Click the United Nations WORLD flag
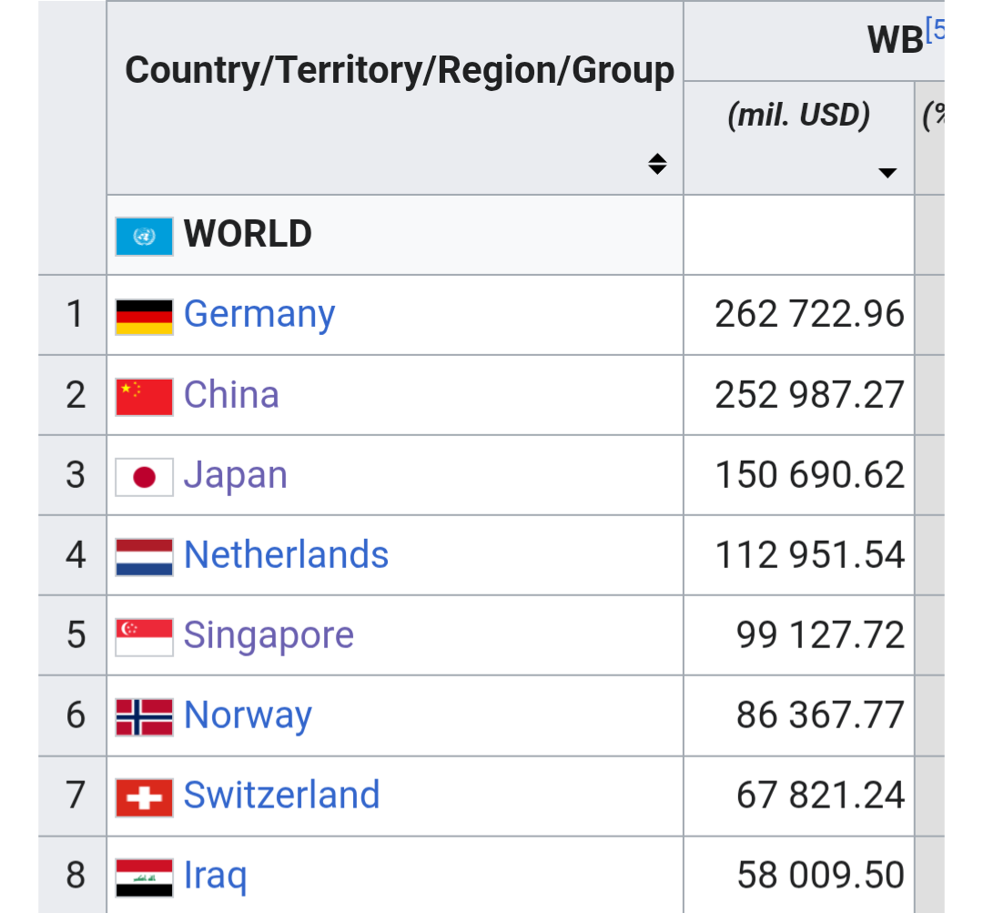Viewport: 983px width, 913px height. point(144,236)
